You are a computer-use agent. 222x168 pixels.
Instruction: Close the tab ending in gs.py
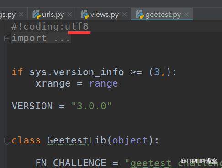21,15
